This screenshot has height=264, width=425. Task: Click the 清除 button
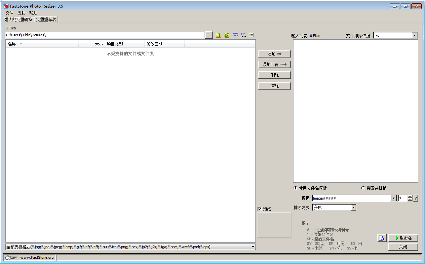pyautogui.click(x=275, y=86)
